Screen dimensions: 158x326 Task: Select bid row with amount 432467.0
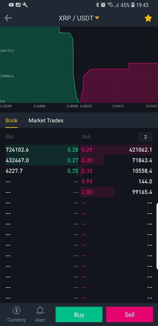coord(42,160)
